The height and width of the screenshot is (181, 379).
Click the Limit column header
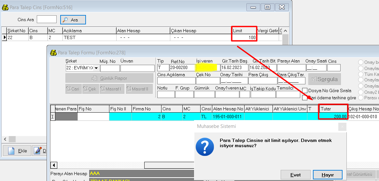pos(244,31)
